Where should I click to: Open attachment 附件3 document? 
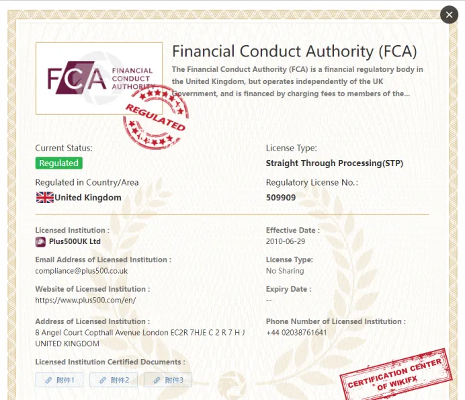point(168,380)
